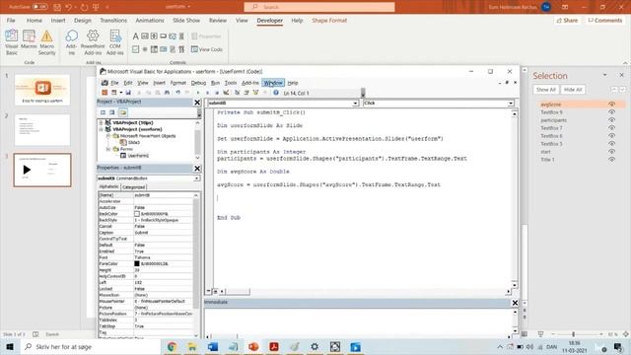Toggle visibility of TextBox 9

[611, 112]
